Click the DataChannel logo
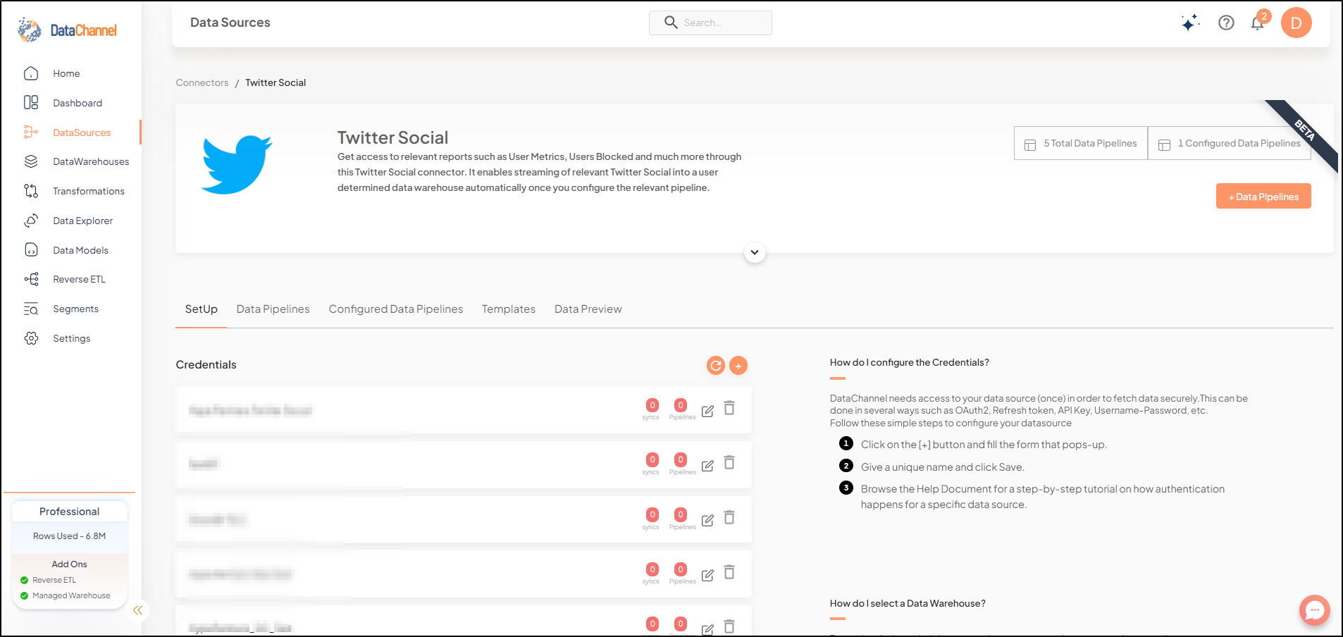This screenshot has width=1343, height=637. tap(68, 30)
